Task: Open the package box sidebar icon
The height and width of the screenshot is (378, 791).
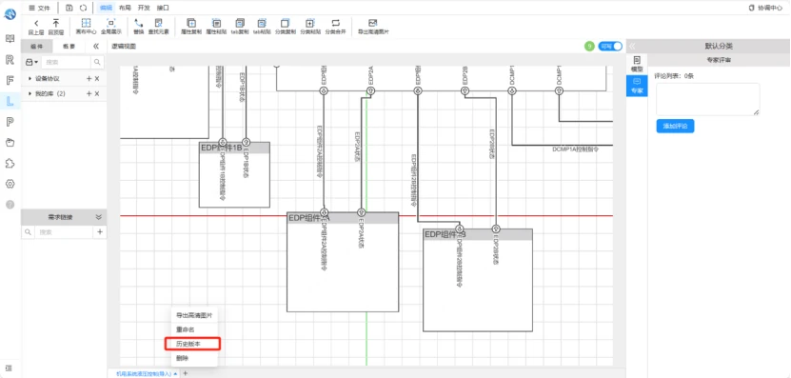Action: pyautogui.click(x=10, y=142)
